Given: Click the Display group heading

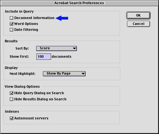Looking at the screenshot, I should click(11, 68).
